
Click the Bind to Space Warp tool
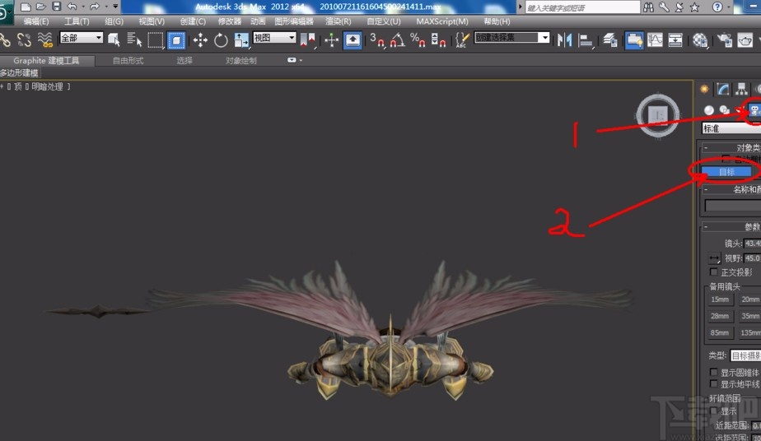[x=45, y=39]
